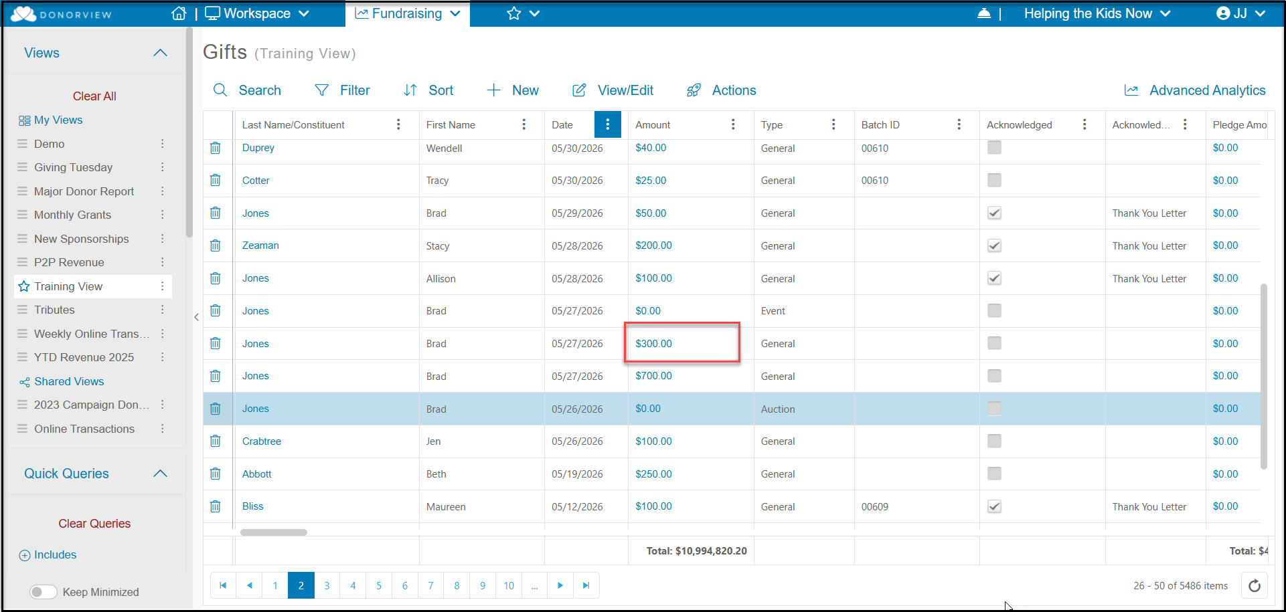Uncheck Acknowledged box for Jones Allison row
The height and width of the screenshot is (612, 1286).
click(x=994, y=278)
